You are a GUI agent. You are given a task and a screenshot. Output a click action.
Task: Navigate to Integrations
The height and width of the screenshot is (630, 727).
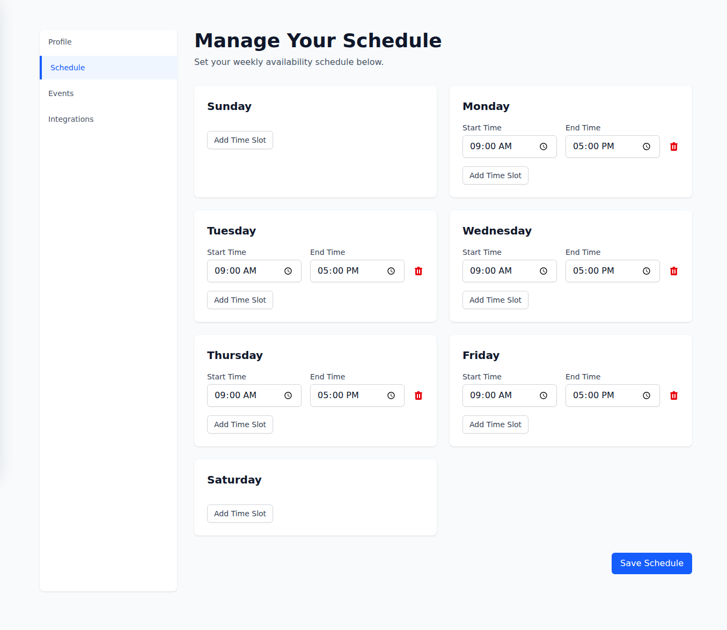(71, 119)
